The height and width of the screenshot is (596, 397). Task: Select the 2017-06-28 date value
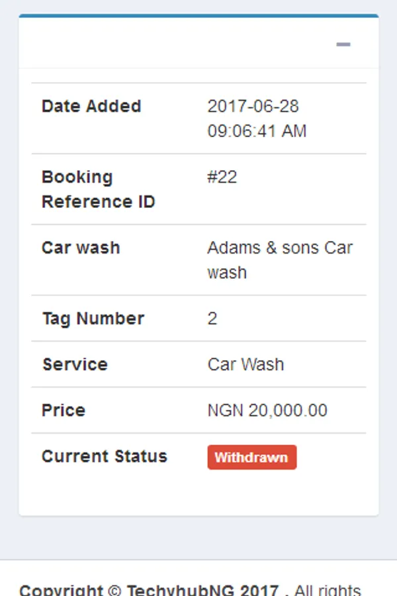pos(253,106)
